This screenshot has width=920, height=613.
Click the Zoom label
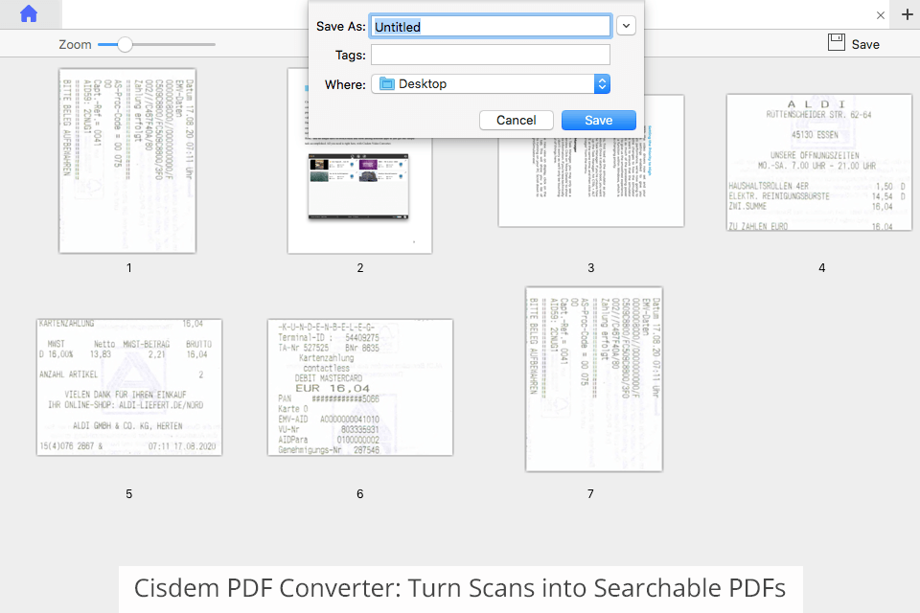75,45
